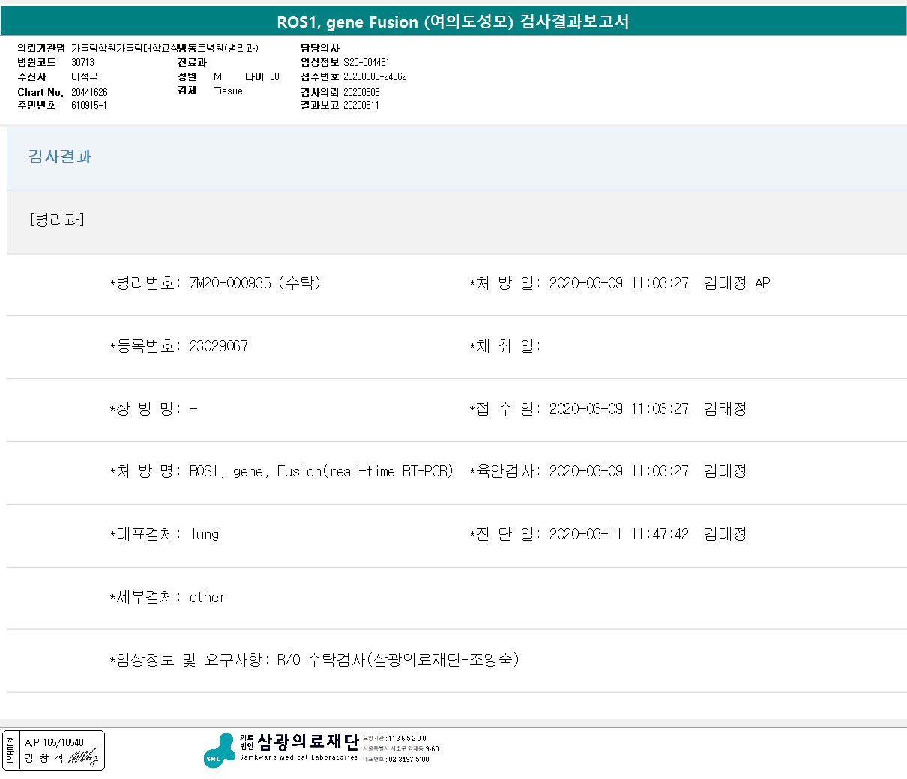This screenshot has height=779, width=907.
Task: Select the '*육안검사' date line
Action: (x=608, y=471)
